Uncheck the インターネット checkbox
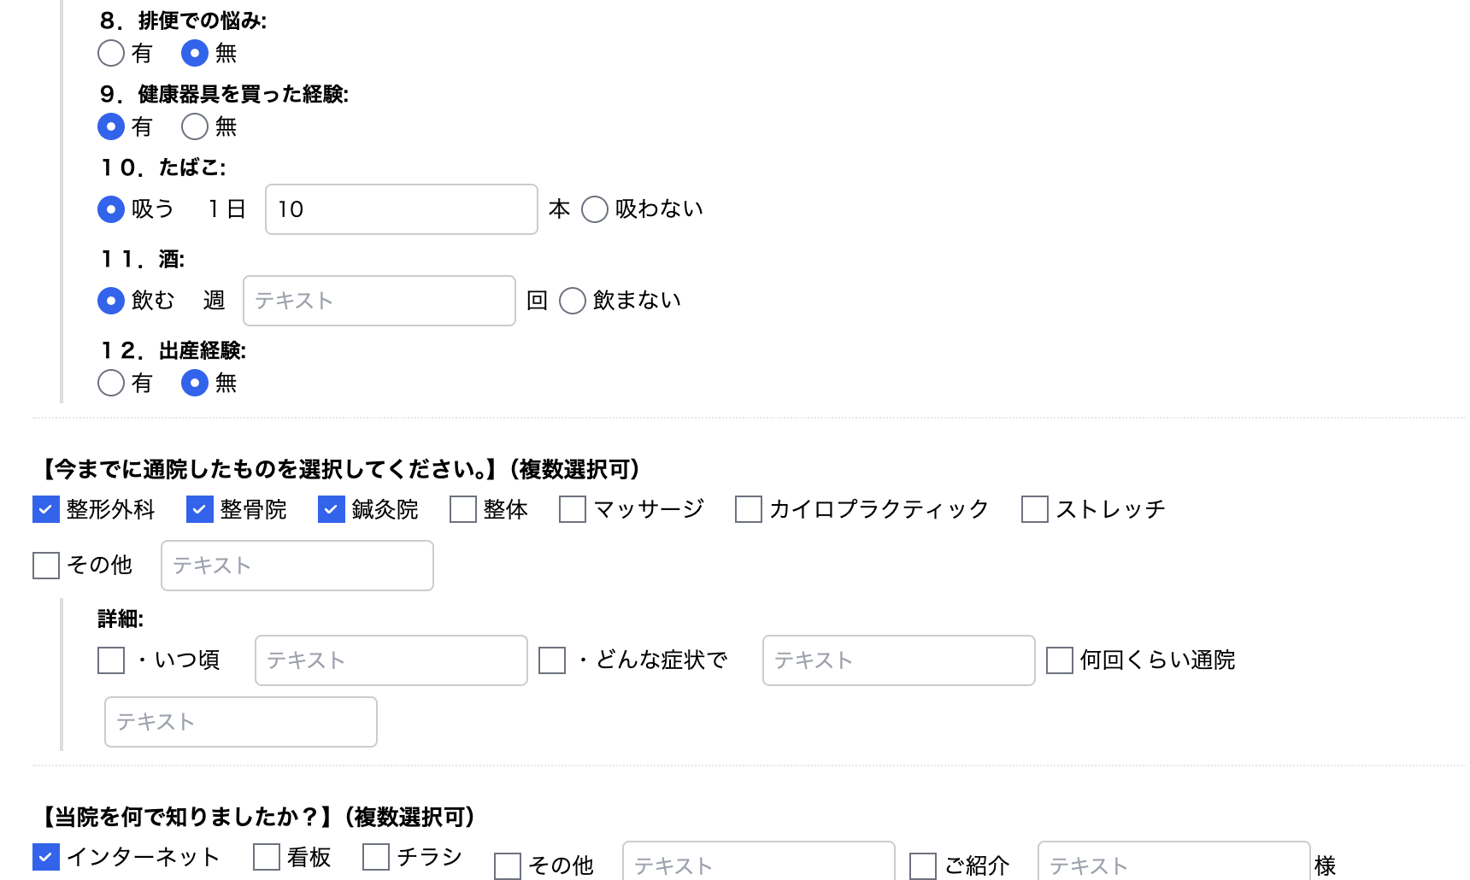1470x880 pixels. coord(46,856)
